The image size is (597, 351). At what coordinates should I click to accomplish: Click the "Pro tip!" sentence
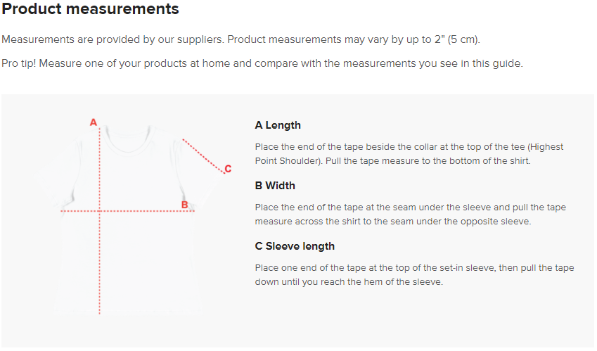(x=262, y=63)
